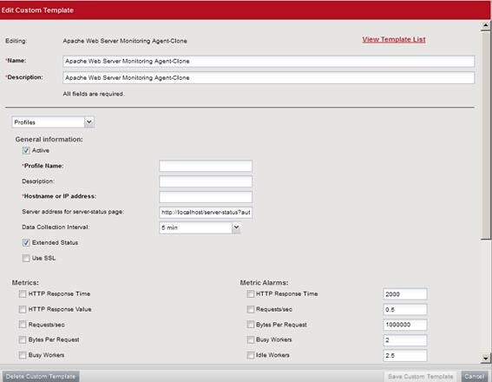Image resolution: width=492 pixels, height=382 pixels.
Task: Check Requests/sec under Metrics
Action: [23, 324]
